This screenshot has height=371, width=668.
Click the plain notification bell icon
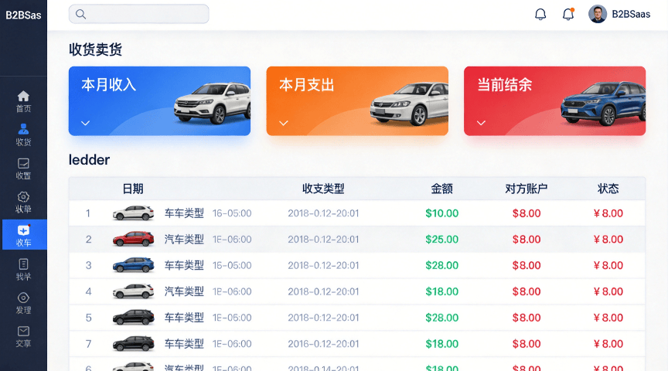tap(540, 15)
